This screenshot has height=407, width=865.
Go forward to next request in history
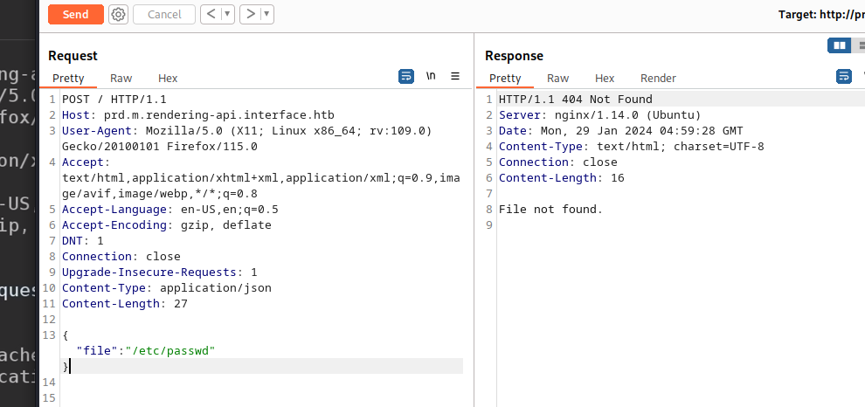coord(250,14)
